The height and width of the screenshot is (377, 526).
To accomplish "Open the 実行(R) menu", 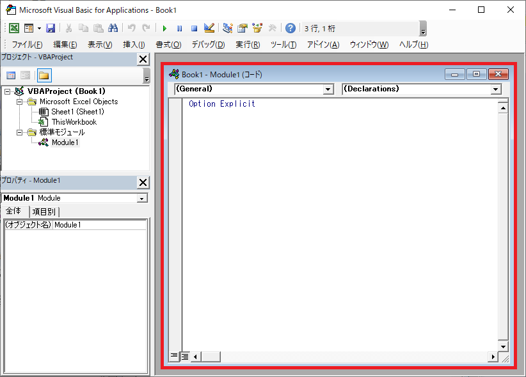I will point(248,45).
